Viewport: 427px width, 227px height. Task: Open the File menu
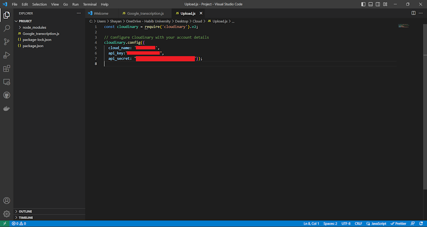pyautogui.click(x=15, y=4)
